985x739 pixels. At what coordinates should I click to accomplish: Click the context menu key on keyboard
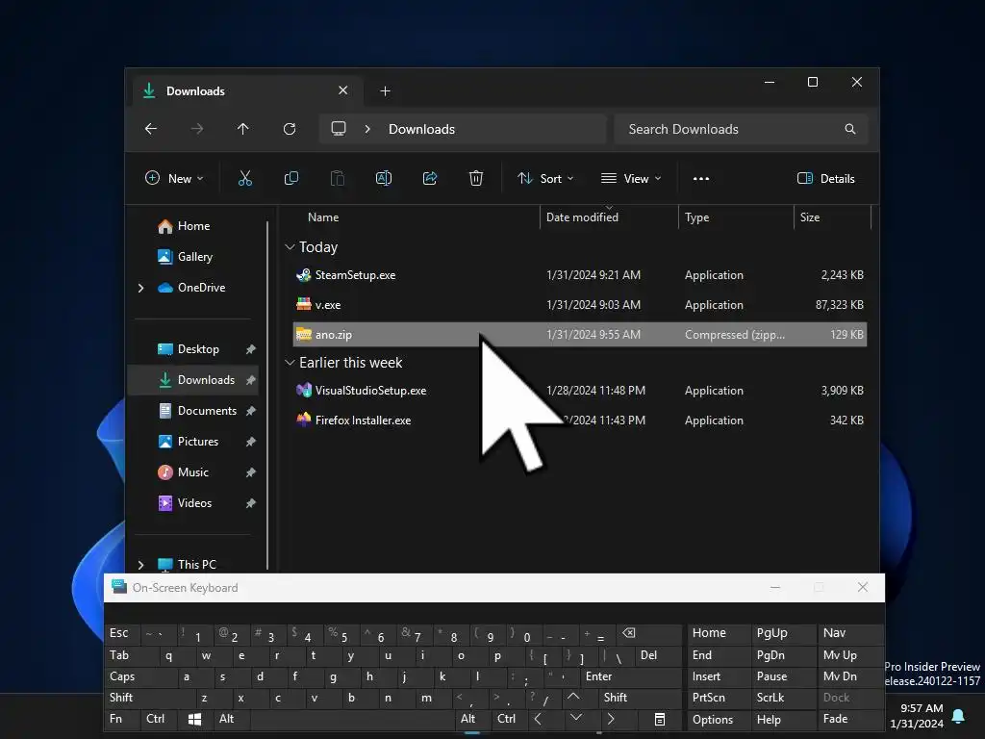[x=660, y=719]
